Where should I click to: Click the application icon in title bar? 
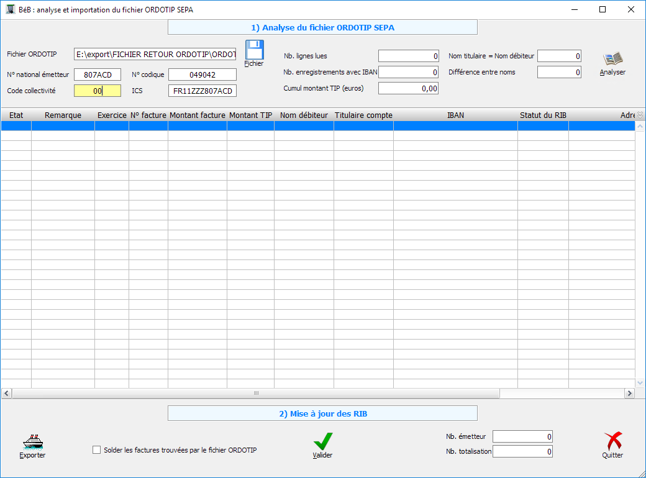[x=10, y=9]
